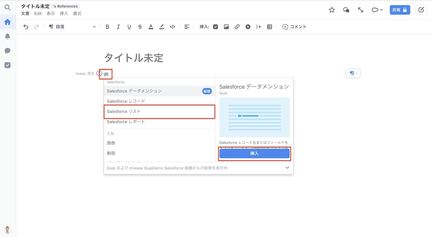The image size is (431, 237).
Task: Click the 共有 share button
Action: click(x=400, y=10)
